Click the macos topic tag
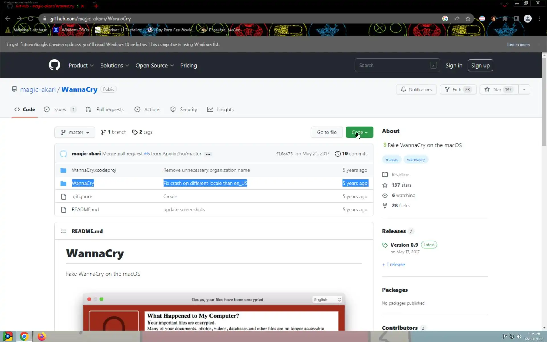The width and height of the screenshot is (547, 342). 391,160
